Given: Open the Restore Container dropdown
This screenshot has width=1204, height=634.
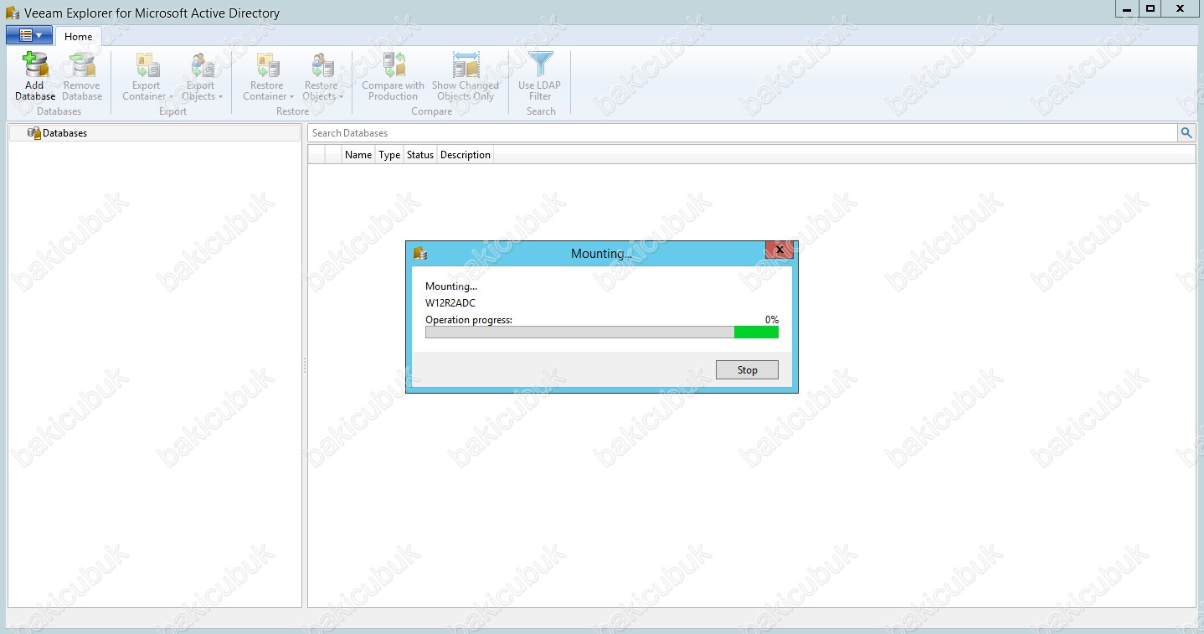Looking at the screenshot, I should [268, 90].
